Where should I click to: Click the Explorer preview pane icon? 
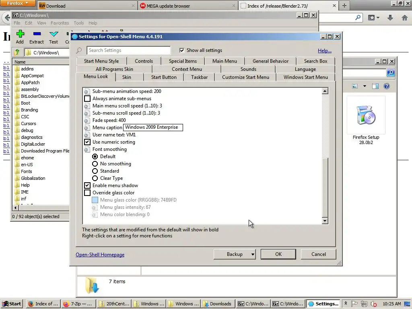point(375,86)
